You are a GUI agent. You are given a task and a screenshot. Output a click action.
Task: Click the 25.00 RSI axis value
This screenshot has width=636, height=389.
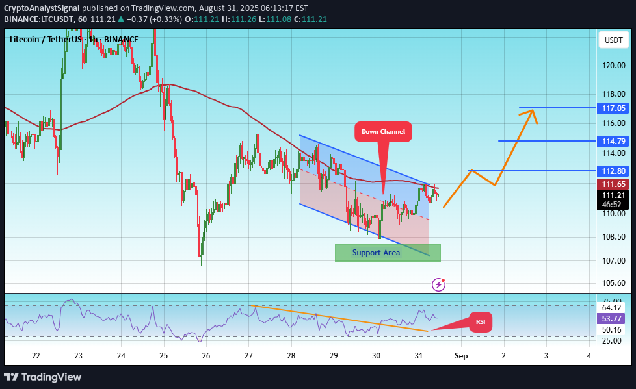tap(612, 341)
